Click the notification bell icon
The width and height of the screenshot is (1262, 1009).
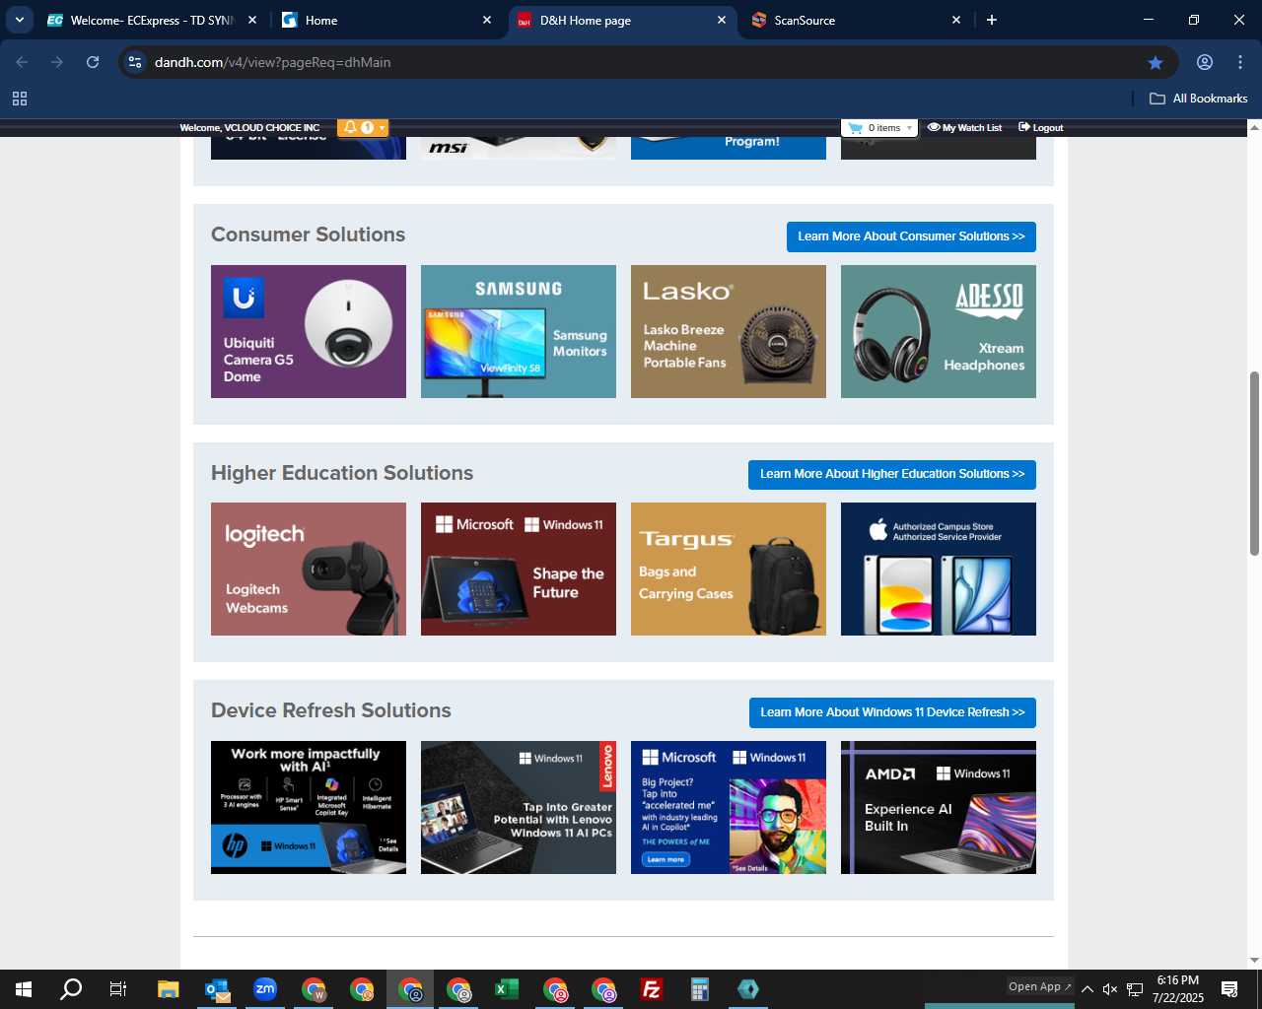(349, 128)
